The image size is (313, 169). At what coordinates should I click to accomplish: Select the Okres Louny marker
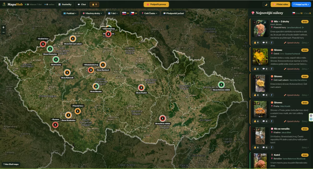click(56, 59)
